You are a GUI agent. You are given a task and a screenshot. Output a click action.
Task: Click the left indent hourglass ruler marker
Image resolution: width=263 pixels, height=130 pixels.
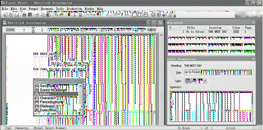33,30
